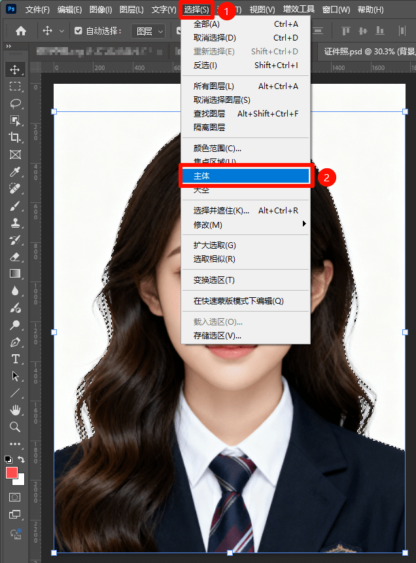Click the red foreground color swatch
The height and width of the screenshot is (563, 416).
[x=12, y=473]
